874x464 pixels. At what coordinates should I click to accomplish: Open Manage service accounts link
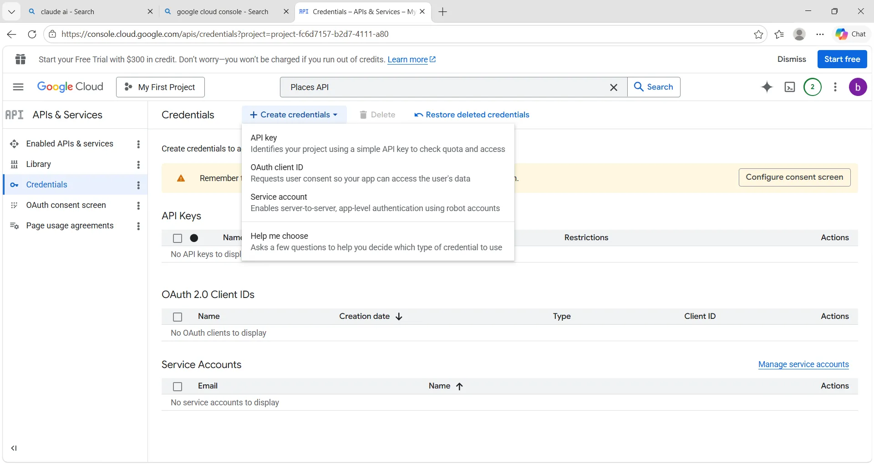click(803, 364)
